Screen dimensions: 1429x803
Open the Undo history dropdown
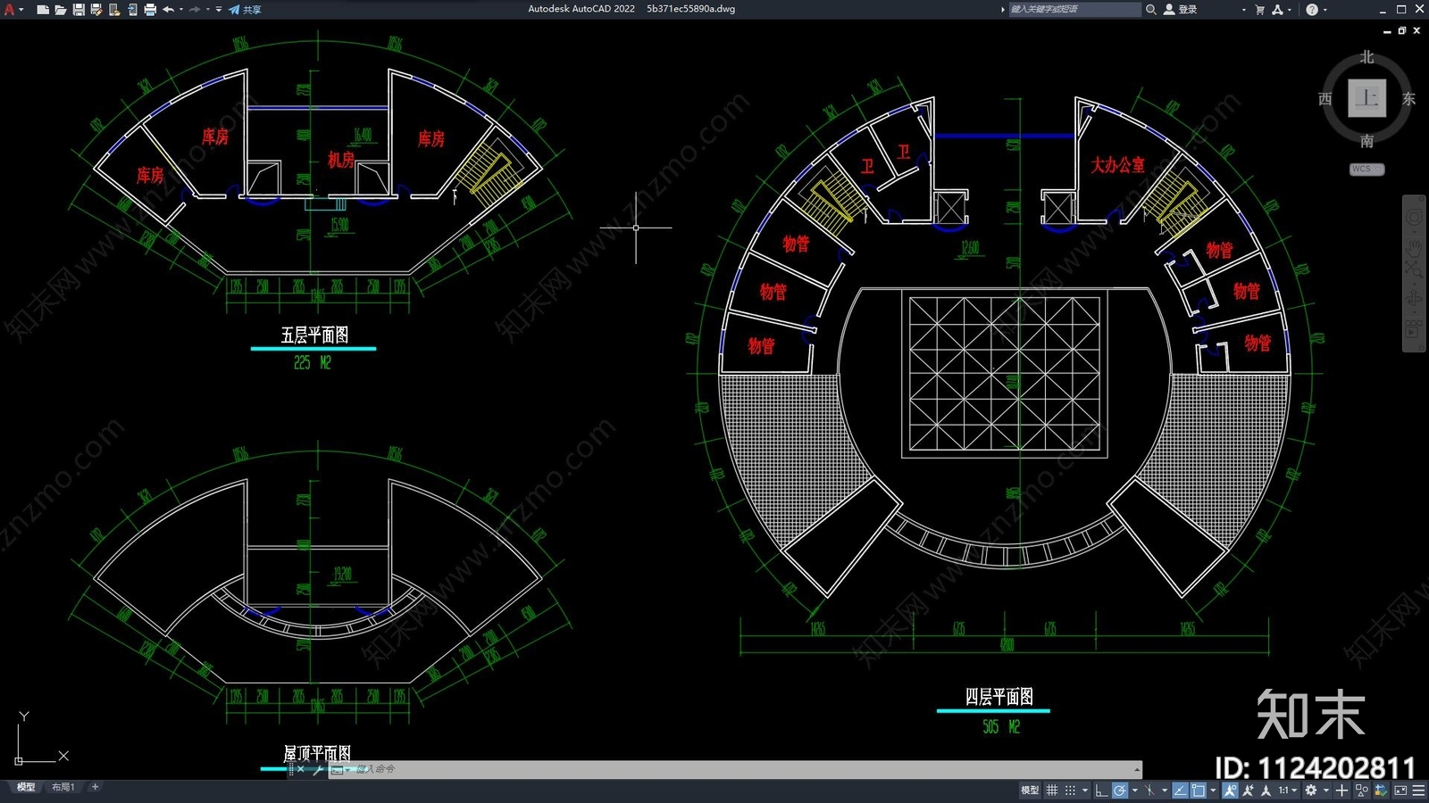(181, 9)
